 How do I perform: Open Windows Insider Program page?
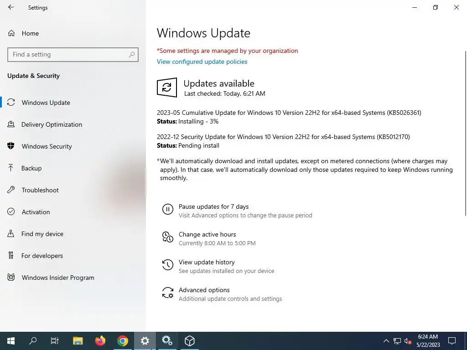(58, 278)
